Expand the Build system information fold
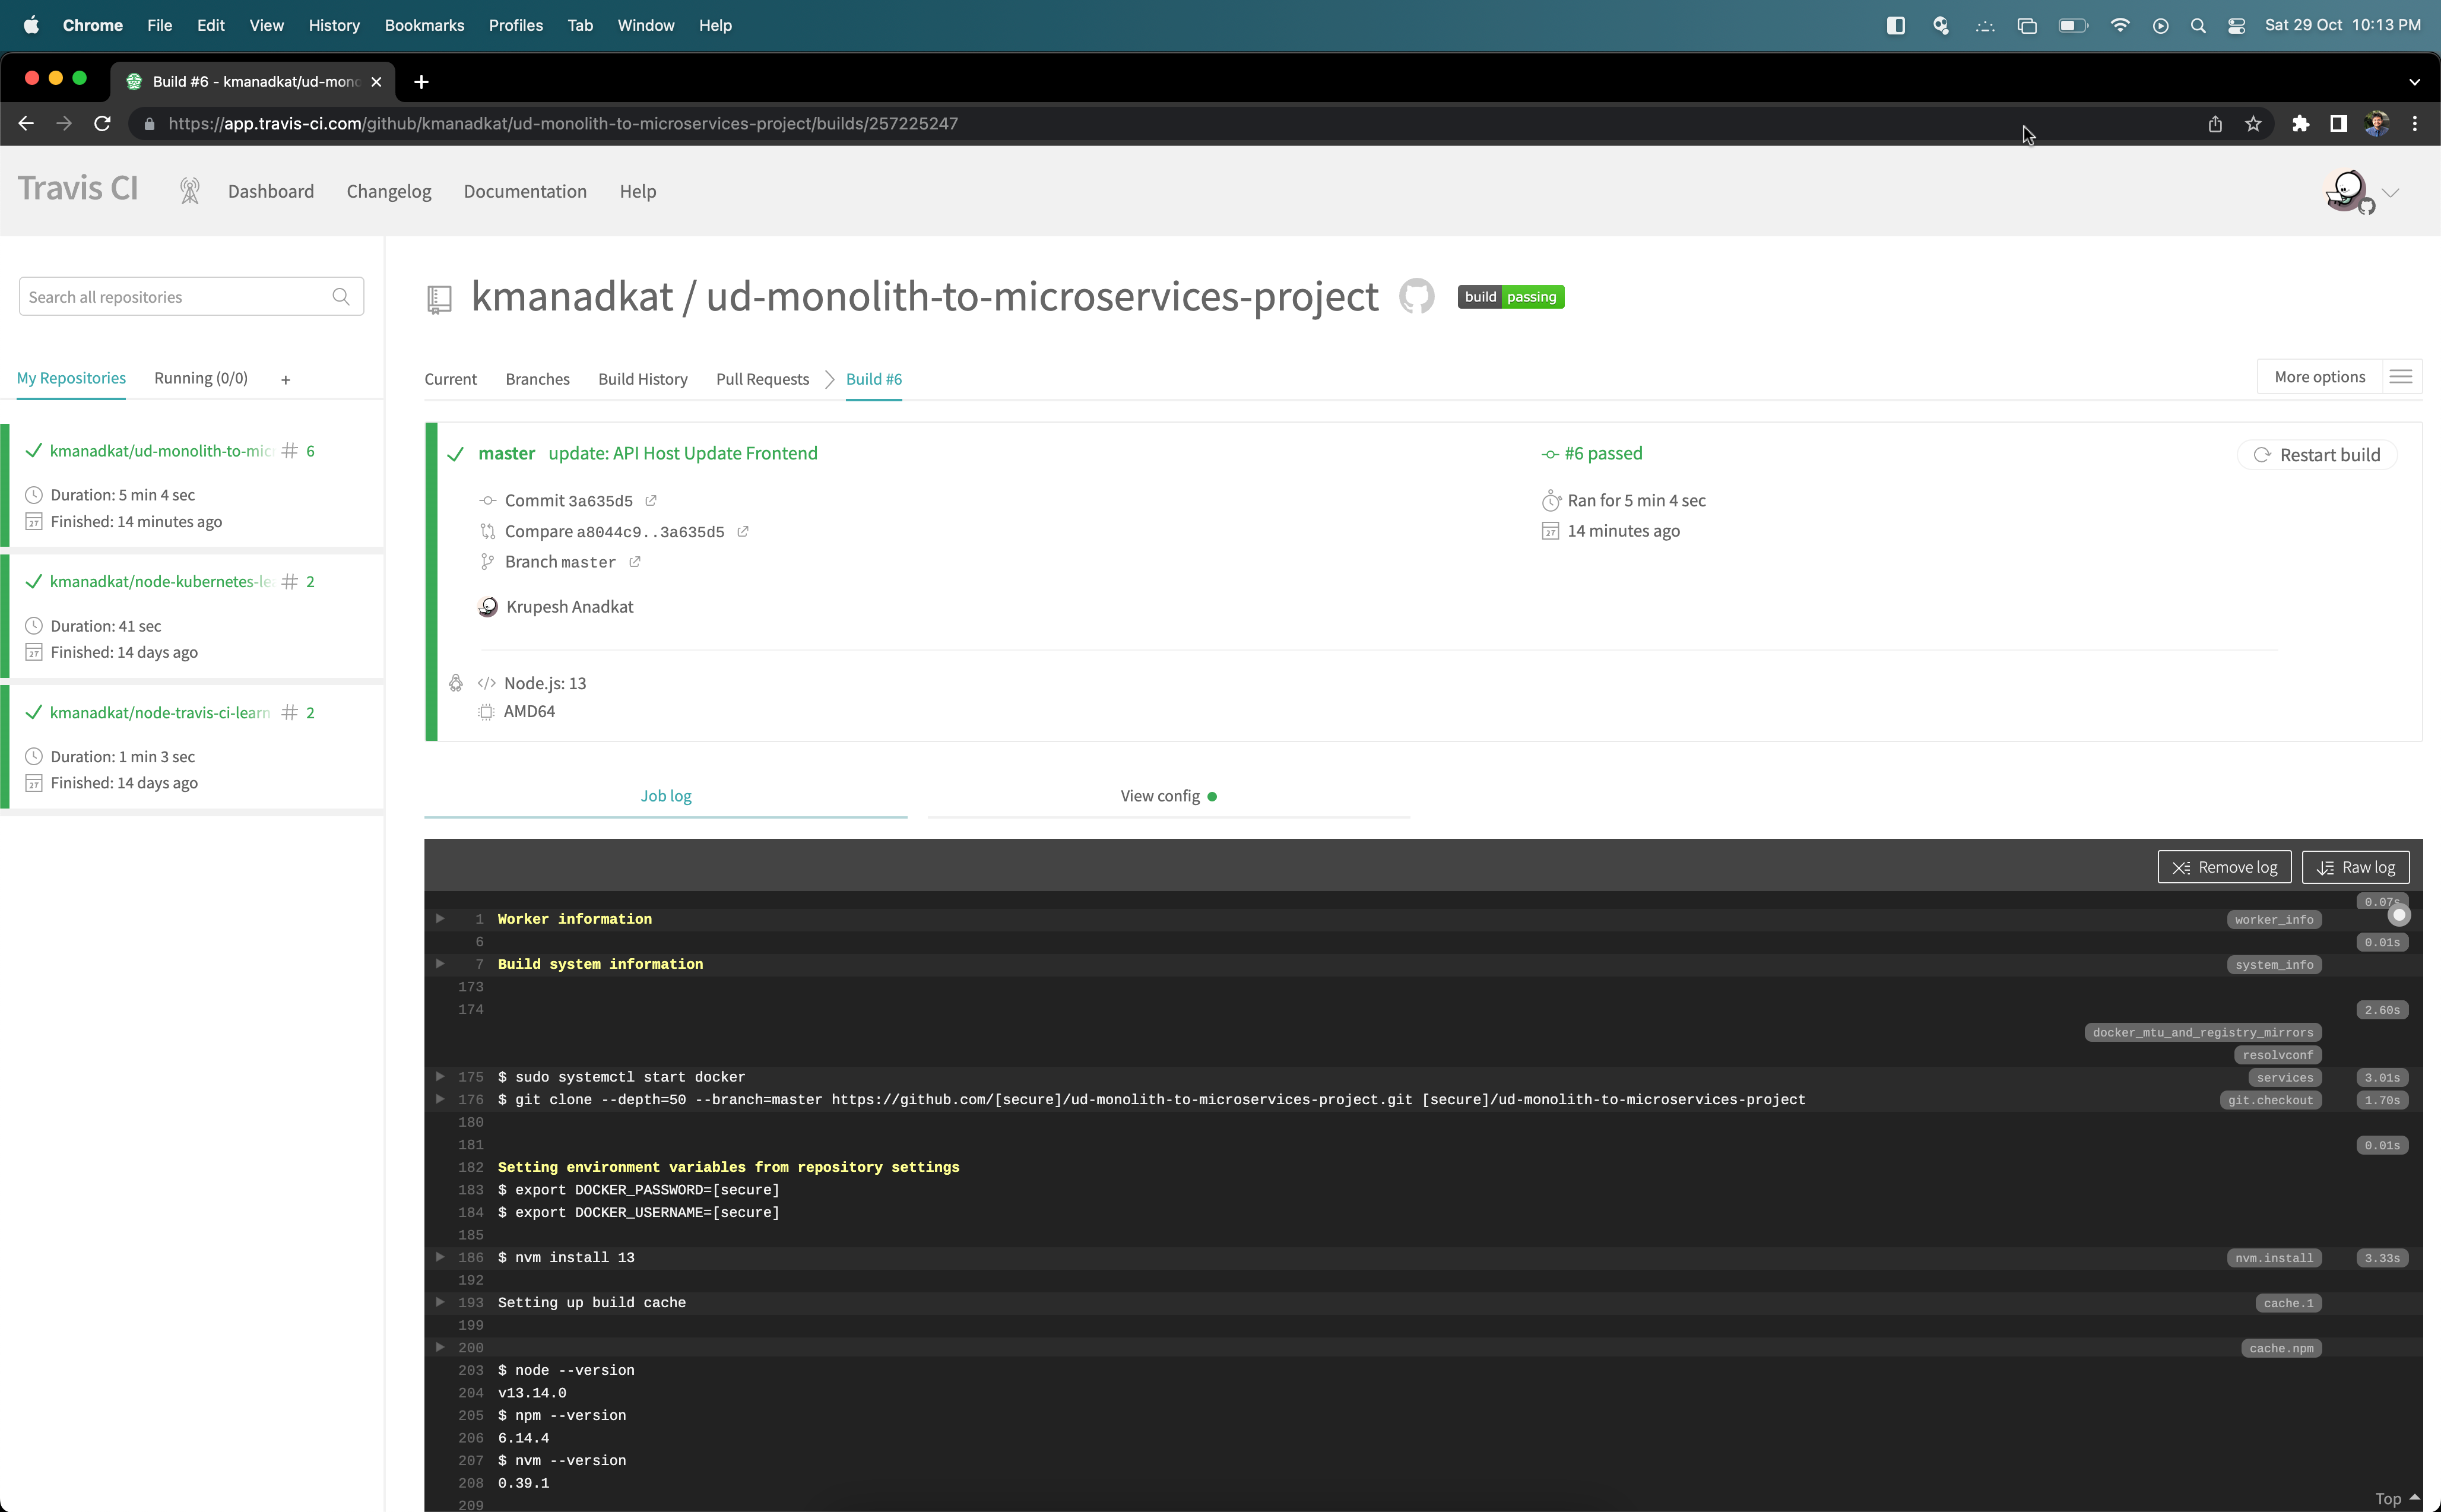Viewport: 2441px width, 1512px height. (440, 963)
